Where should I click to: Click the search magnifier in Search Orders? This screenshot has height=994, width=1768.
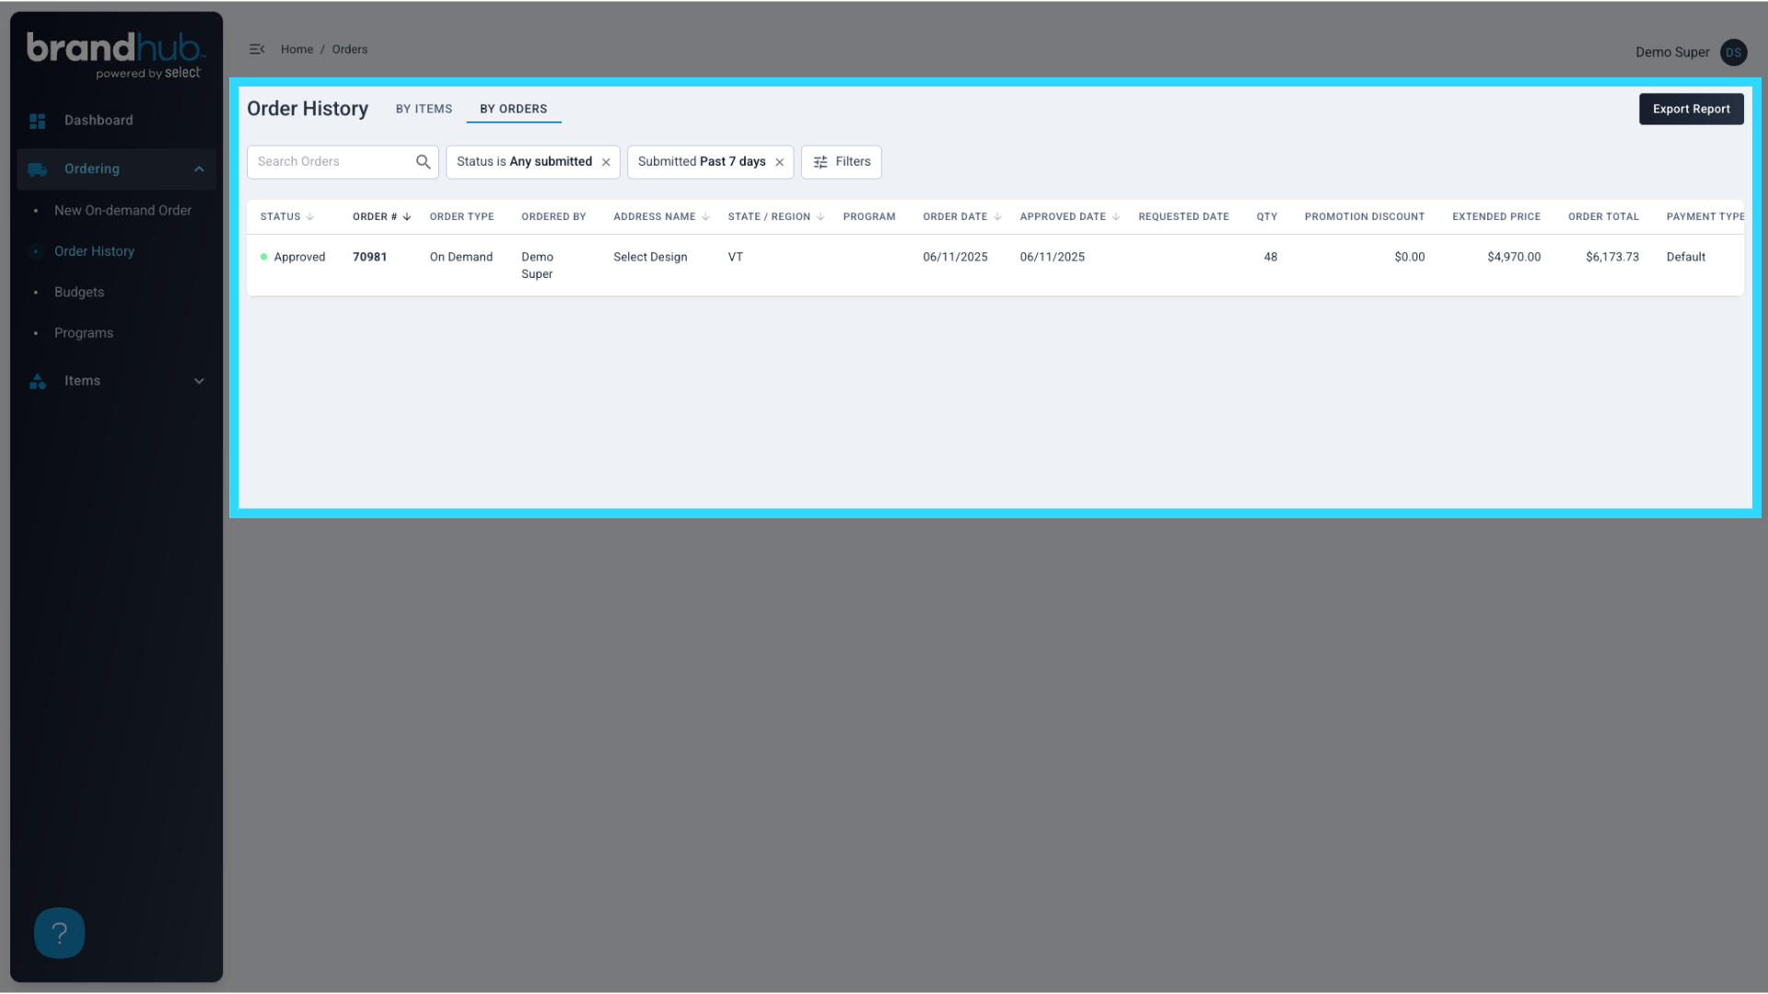pyautogui.click(x=423, y=161)
